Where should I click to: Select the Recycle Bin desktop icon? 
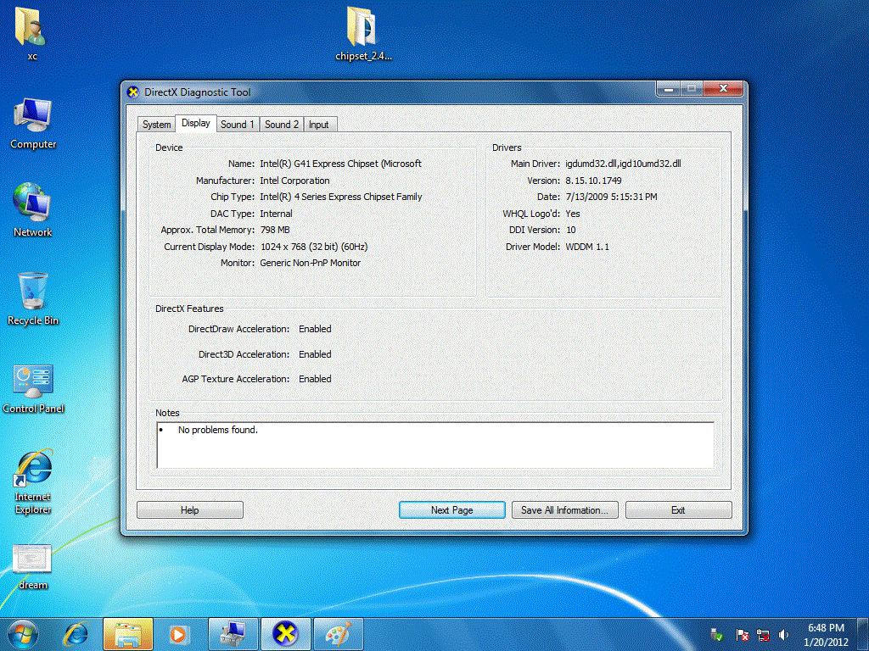point(32,292)
